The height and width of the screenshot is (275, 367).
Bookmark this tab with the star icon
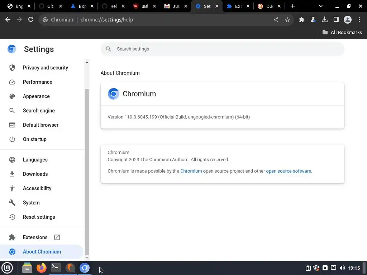287,20
